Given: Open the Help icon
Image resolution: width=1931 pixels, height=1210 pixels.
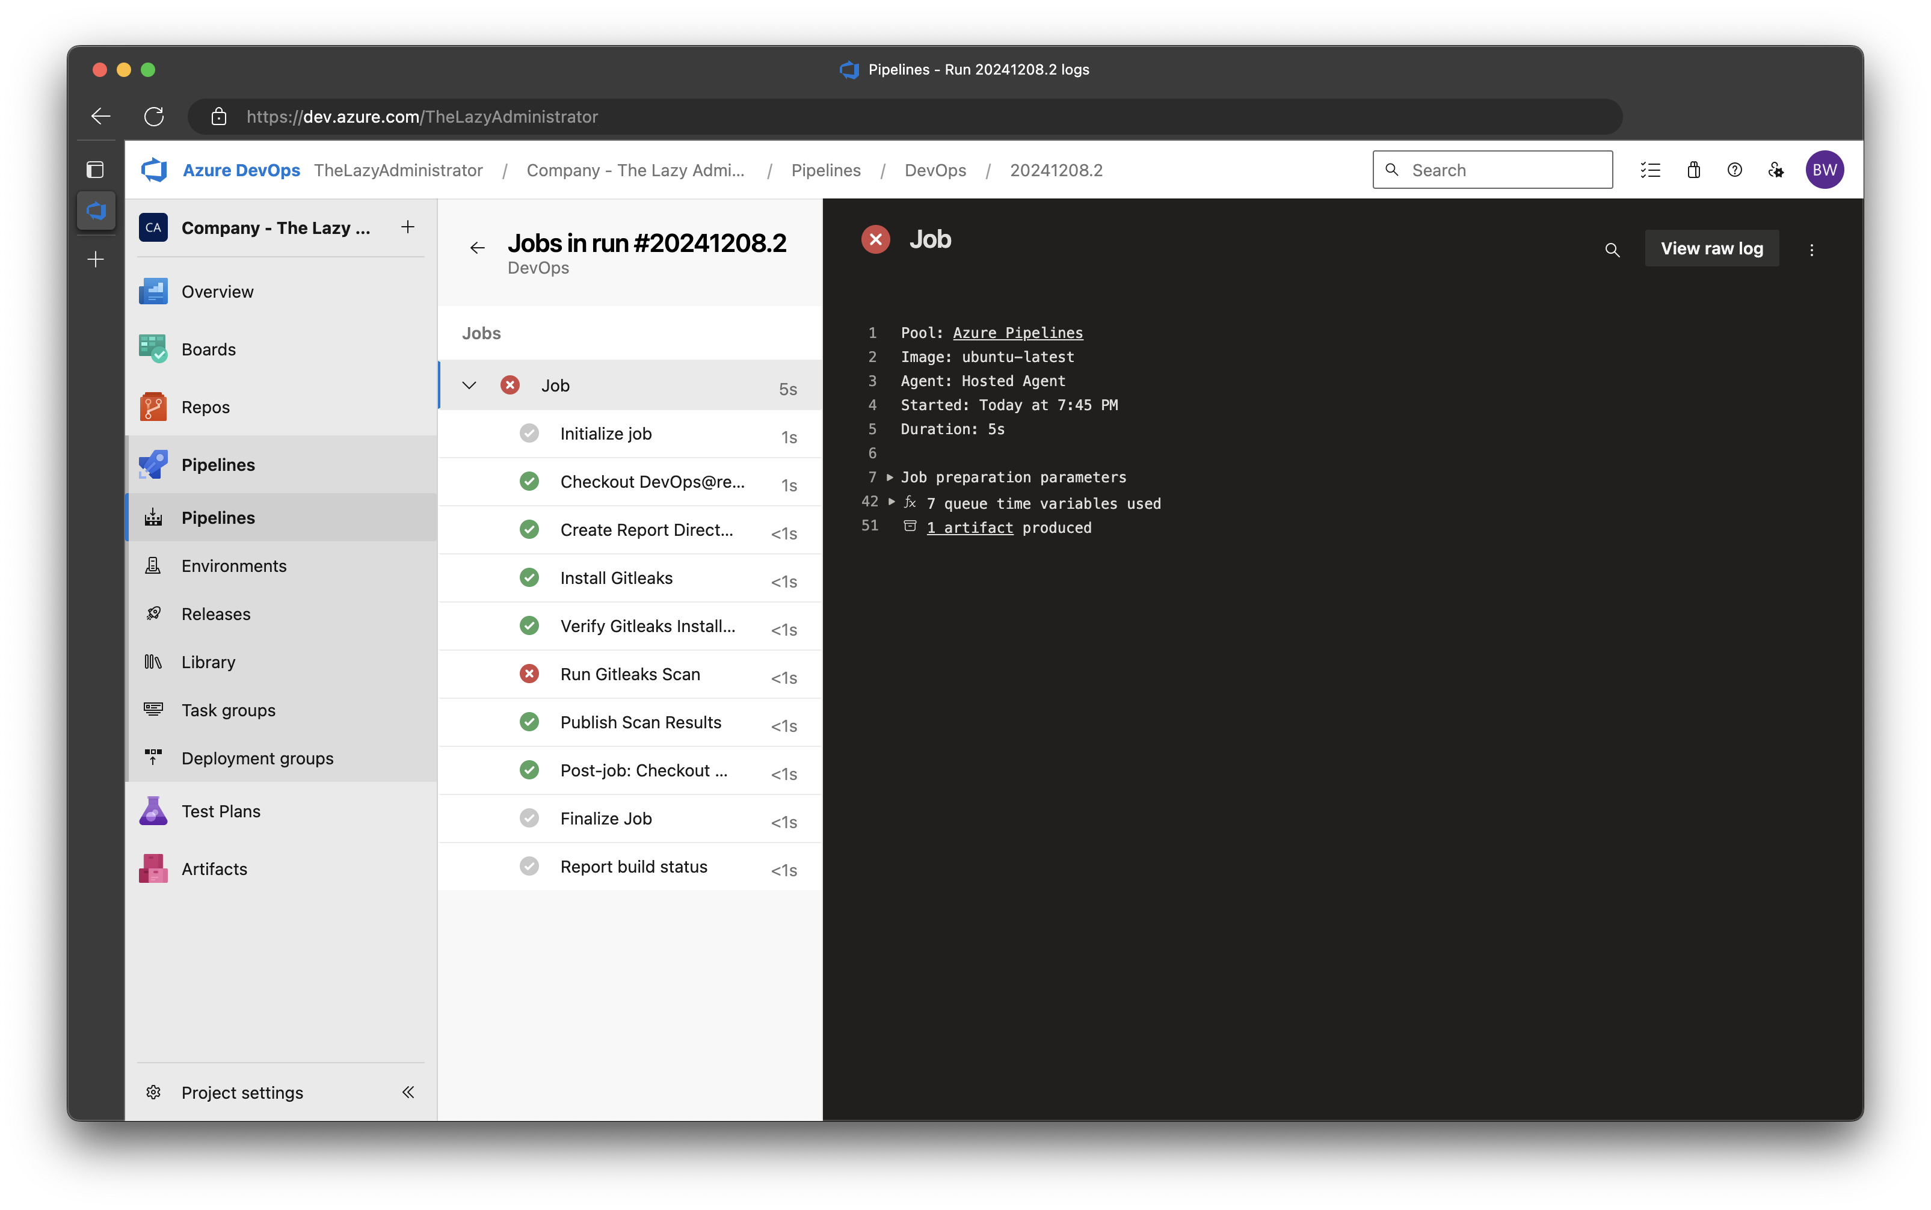Looking at the screenshot, I should [x=1734, y=170].
